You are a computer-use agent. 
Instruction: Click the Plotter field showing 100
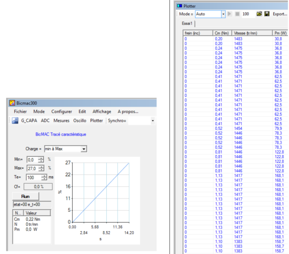(x=248, y=14)
